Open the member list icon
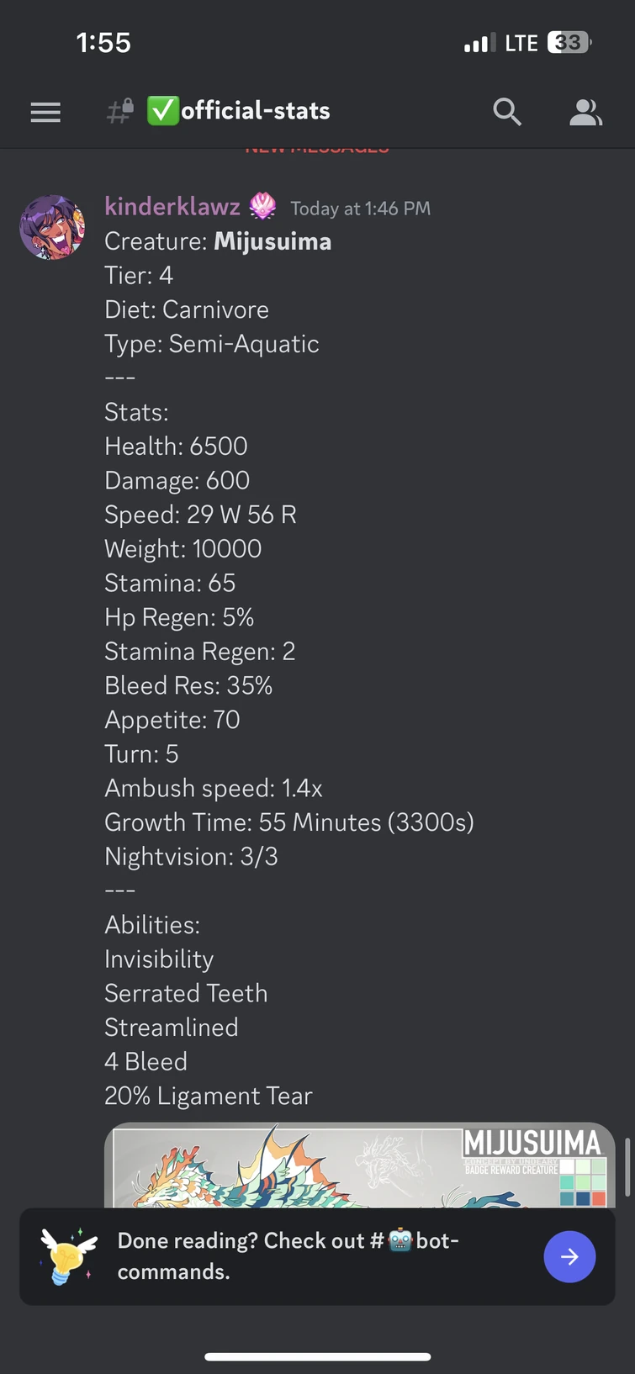This screenshot has height=1374, width=635. 585,112
